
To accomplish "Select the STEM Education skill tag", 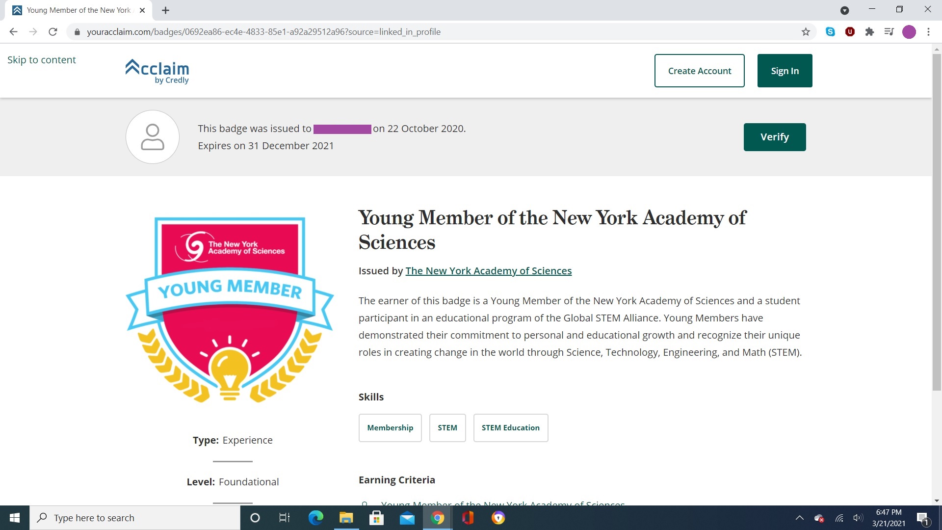I will click(x=510, y=428).
